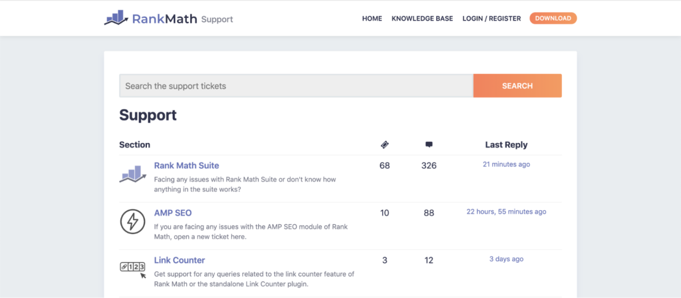This screenshot has height=298, width=681.
Task: Open the Rank Math Suite section link
Action: point(186,166)
